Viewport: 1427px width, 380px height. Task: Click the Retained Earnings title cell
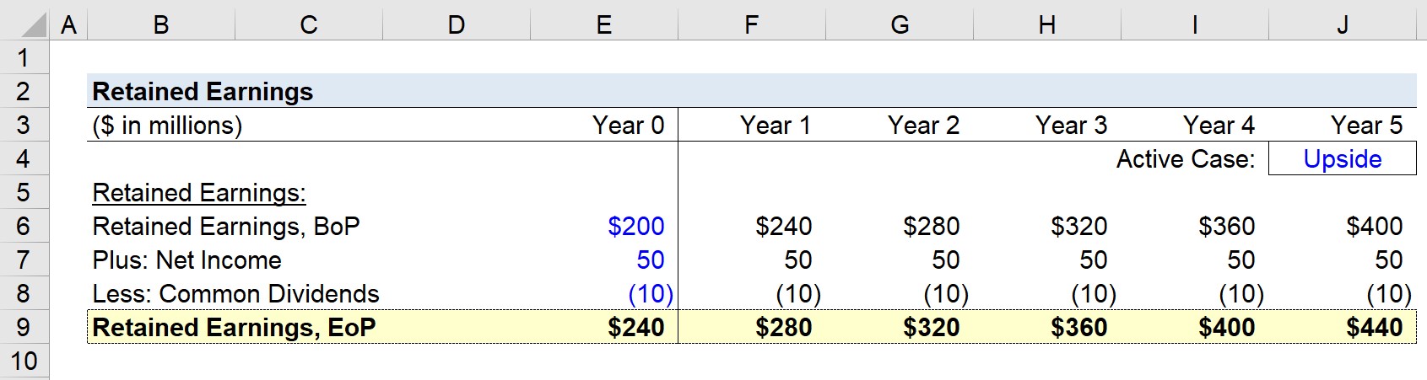coord(203,91)
